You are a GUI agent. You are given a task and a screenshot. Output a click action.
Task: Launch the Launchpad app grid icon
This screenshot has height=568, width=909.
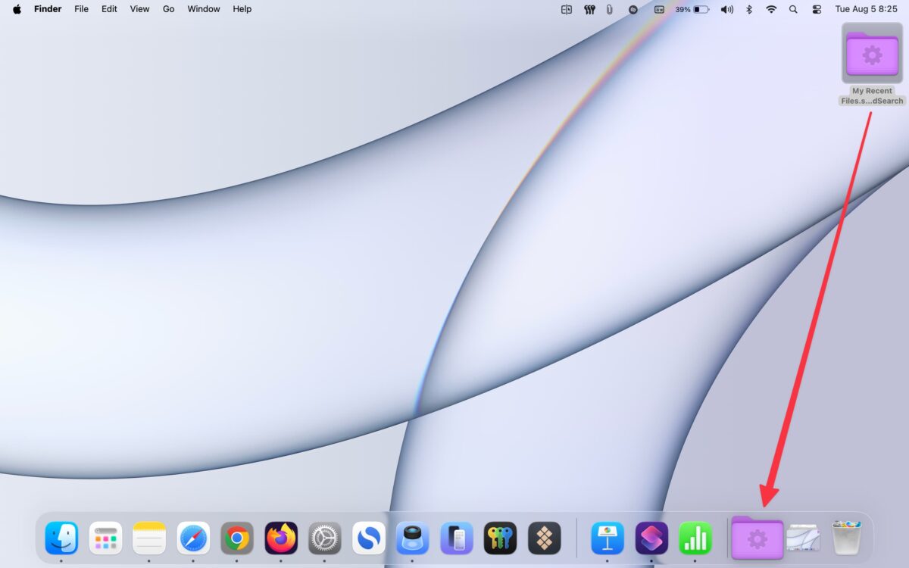[x=105, y=538]
